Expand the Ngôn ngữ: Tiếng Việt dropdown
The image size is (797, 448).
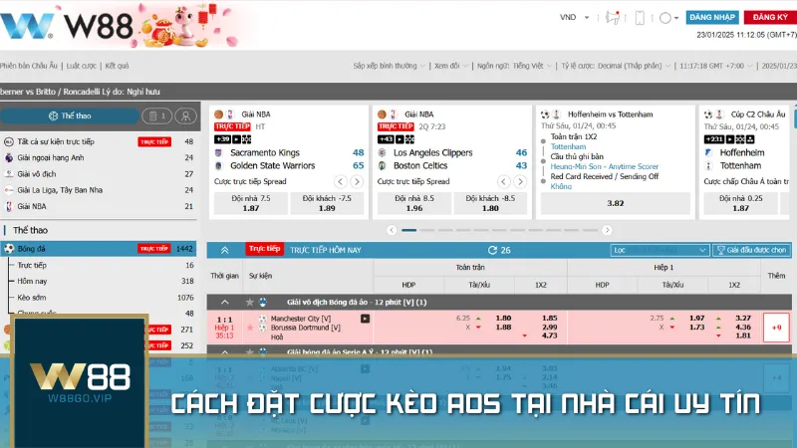pyautogui.click(x=513, y=66)
